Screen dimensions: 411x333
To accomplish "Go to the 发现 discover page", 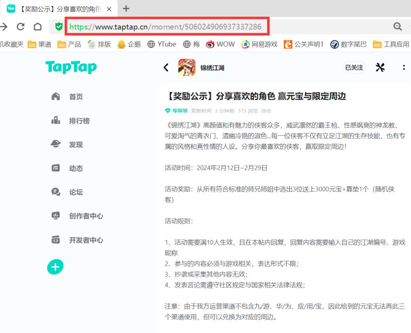I will [x=67, y=144].
